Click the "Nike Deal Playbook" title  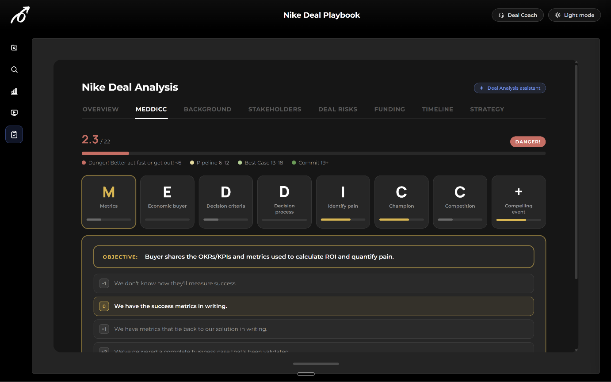(322, 15)
